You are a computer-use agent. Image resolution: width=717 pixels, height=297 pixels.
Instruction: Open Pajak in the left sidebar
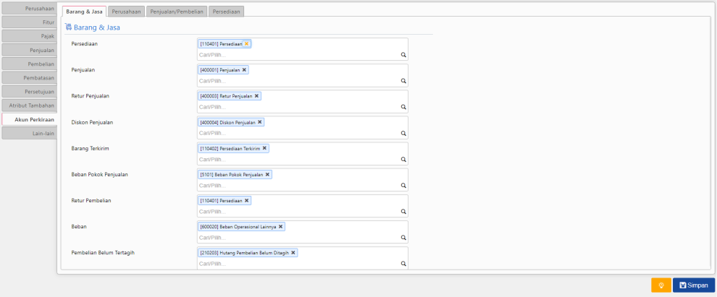29,35
